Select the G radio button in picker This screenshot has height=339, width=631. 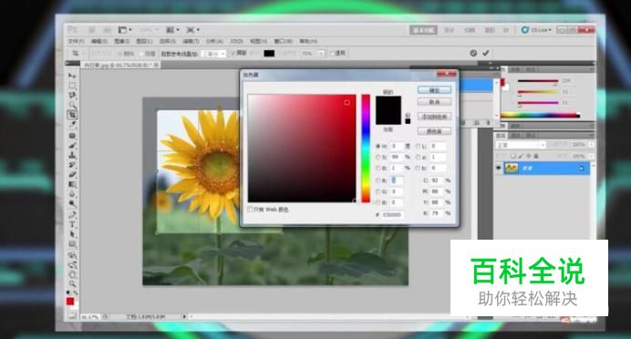(378, 191)
